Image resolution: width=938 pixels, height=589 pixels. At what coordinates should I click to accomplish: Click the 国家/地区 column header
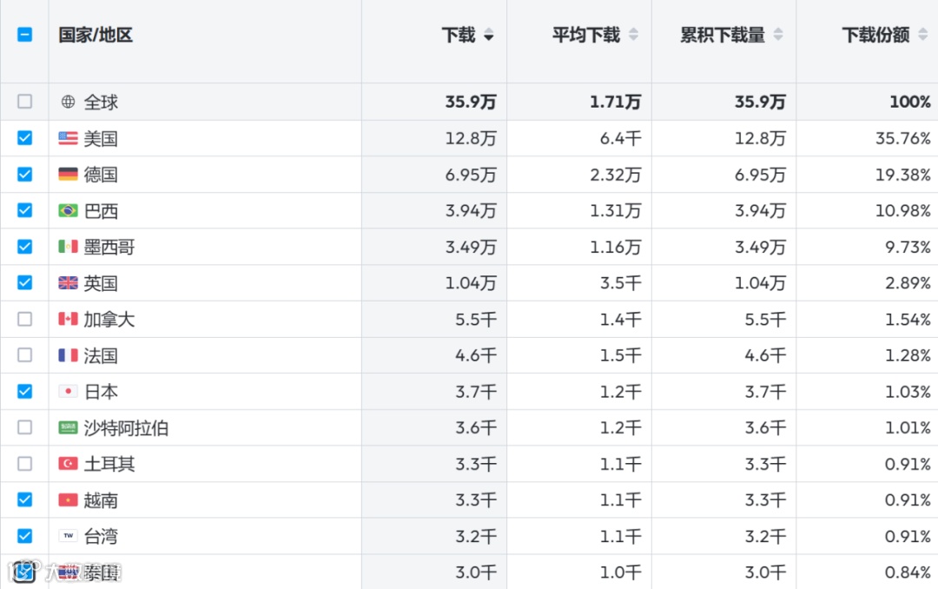click(96, 36)
